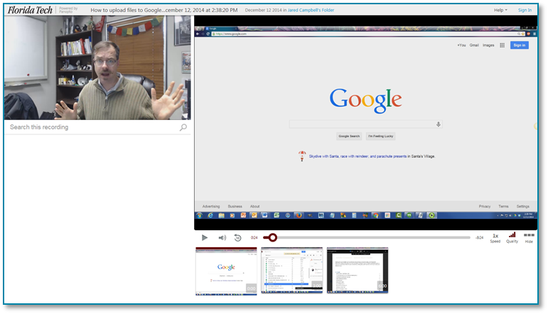The width and height of the screenshot is (548, 314).
Task: Open the Excel icon on taskbar
Action: point(276,215)
